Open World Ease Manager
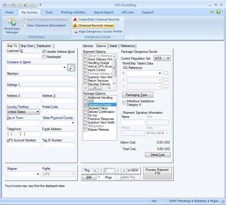This screenshot has width=226, height=205. pyautogui.click(x=12, y=26)
